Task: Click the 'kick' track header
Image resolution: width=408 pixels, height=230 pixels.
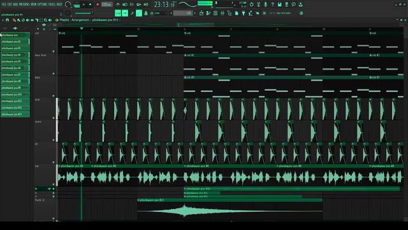Action: (x=45, y=109)
